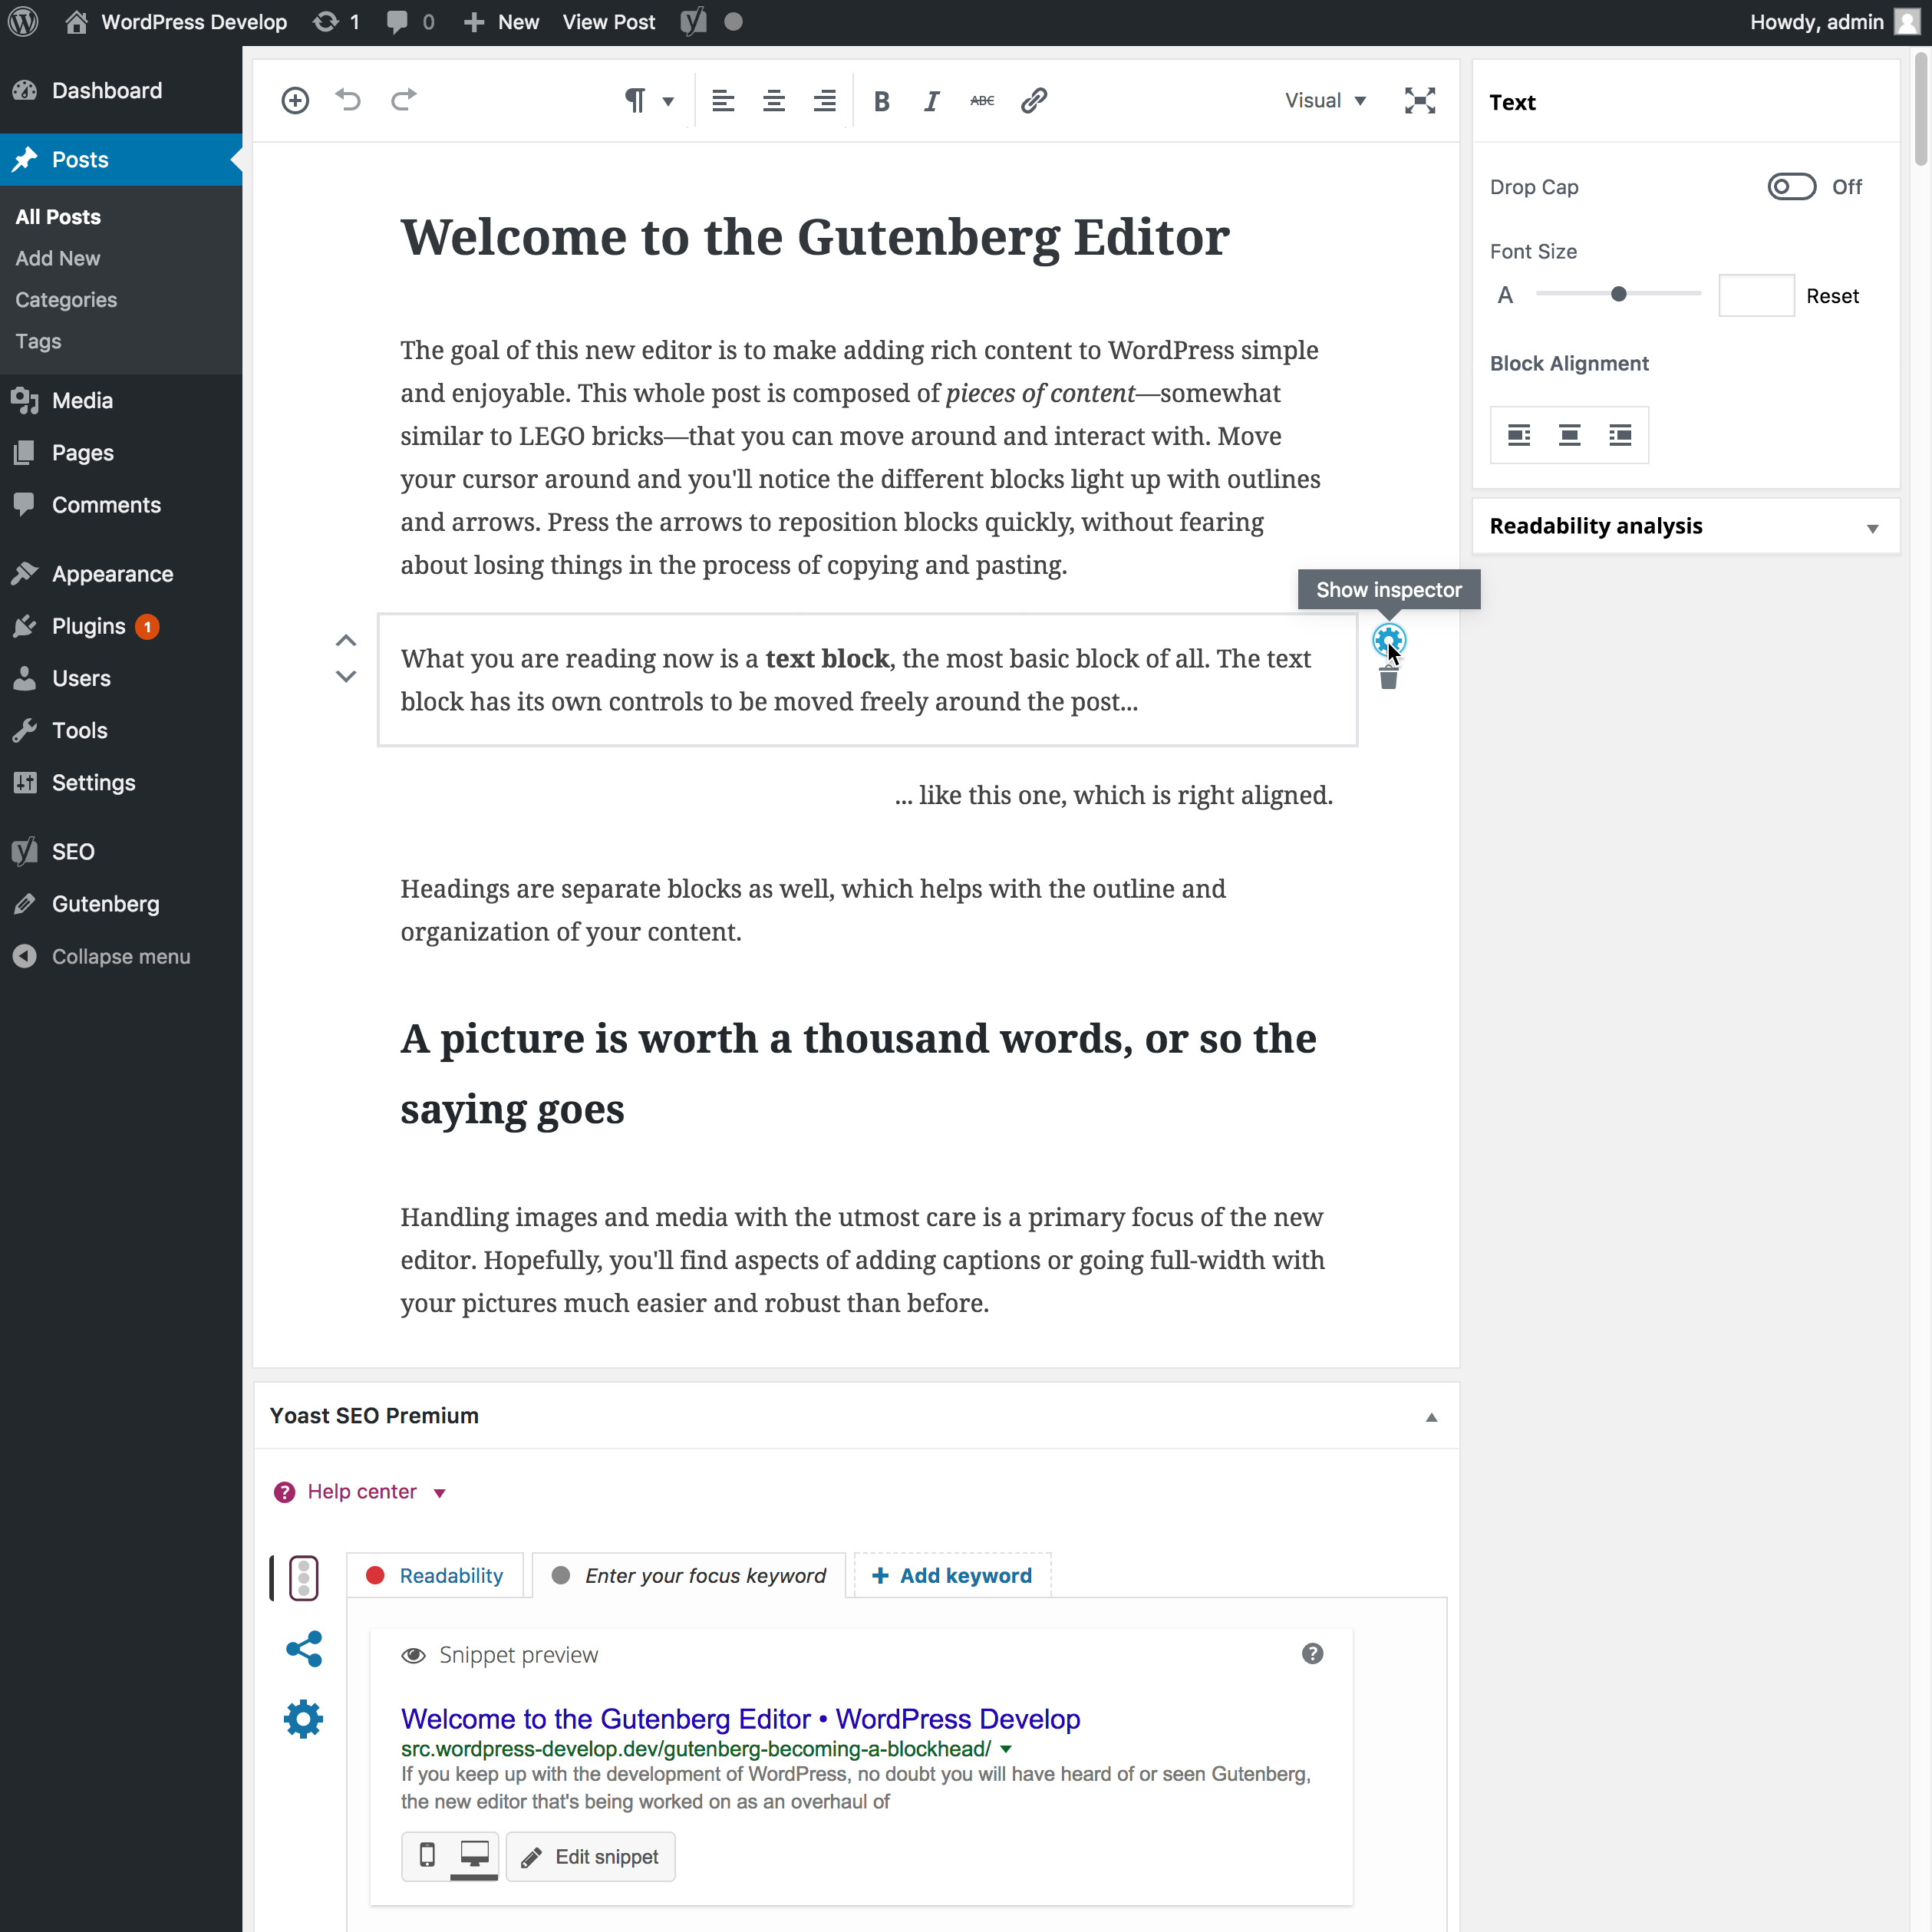Switch snippet preview to mobile view

click(427, 1856)
